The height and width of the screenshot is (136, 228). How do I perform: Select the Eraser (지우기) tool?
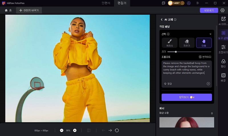pos(187,42)
